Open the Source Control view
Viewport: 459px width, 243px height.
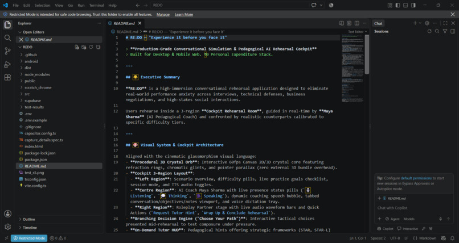coord(7,51)
